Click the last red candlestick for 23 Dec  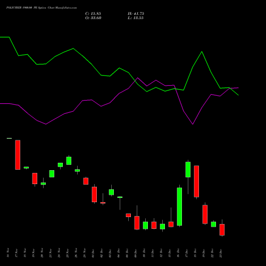click(x=222, y=230)
